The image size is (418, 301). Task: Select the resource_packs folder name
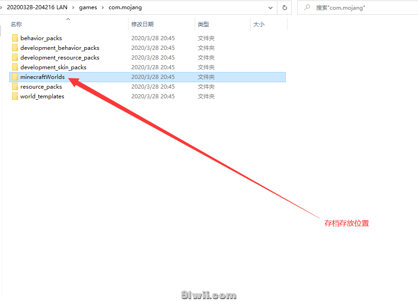41,86
